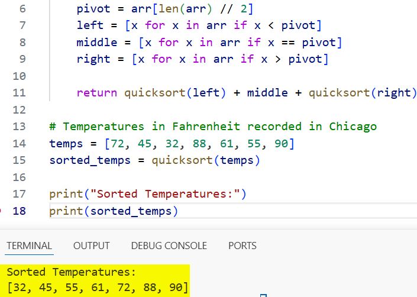
Task: Click empty line number 16
Action: (19, 177)
